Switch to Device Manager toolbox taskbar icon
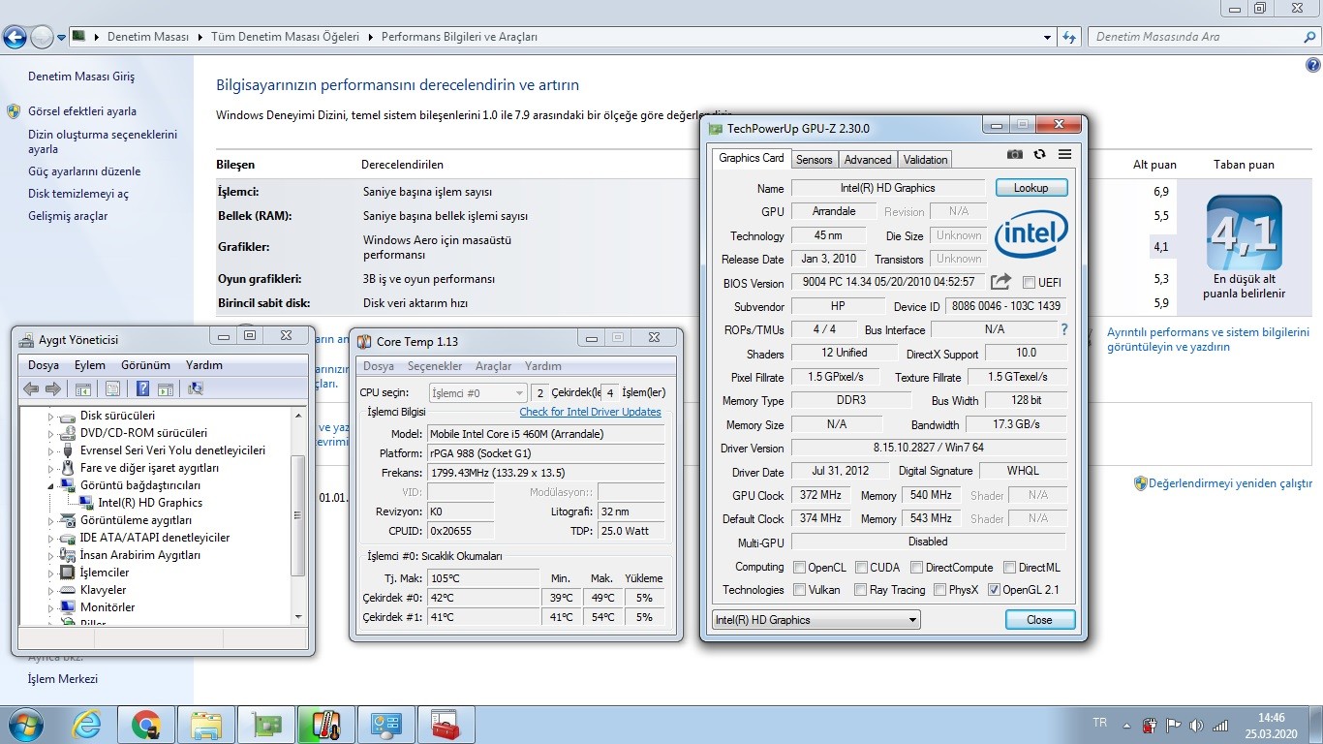Screen dimensions: 1323x744 pos(446,725)
